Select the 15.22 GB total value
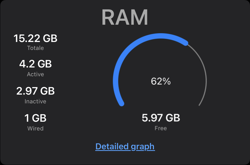Viewport: 250px width, 165px height. (x=35, y=39)
